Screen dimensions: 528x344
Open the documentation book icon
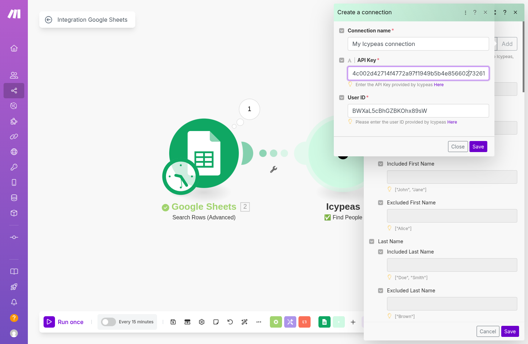coord(14,271)
